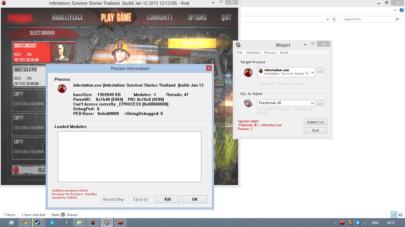
Task: Refresh the Explorer address bar
Action: pos(334,19)
